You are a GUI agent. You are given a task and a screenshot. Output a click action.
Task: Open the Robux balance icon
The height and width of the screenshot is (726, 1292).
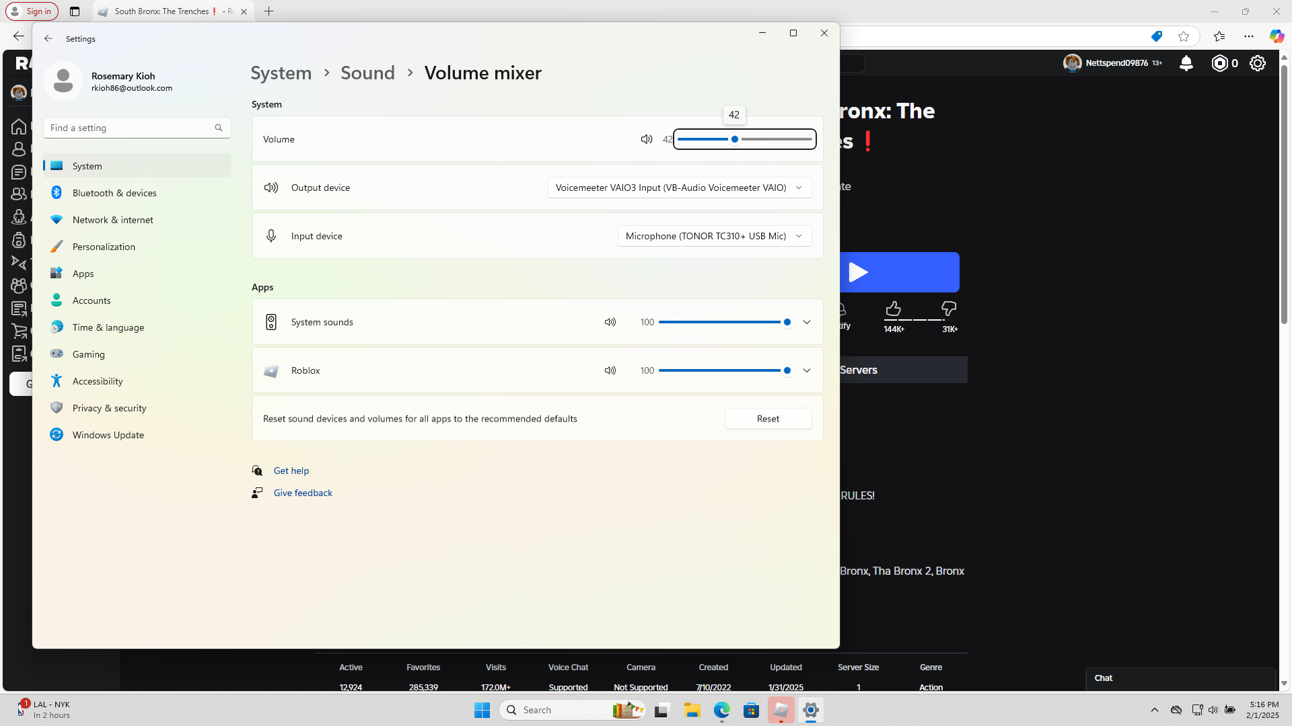tap(1220, 63)
